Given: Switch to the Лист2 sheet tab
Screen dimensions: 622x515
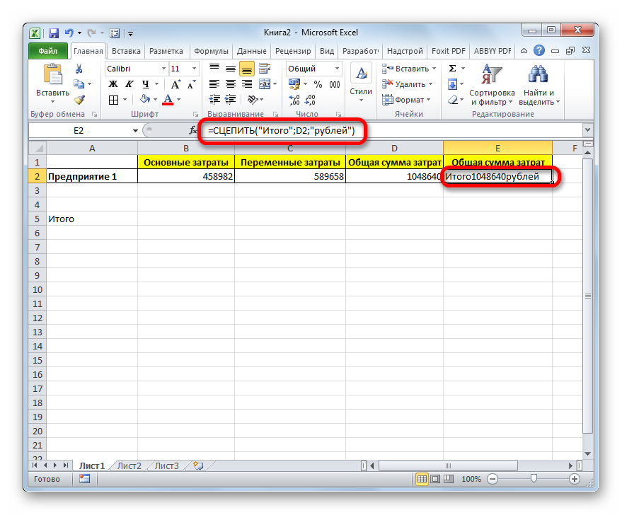Looking at the screenshot, I should [x=129, y=466].
